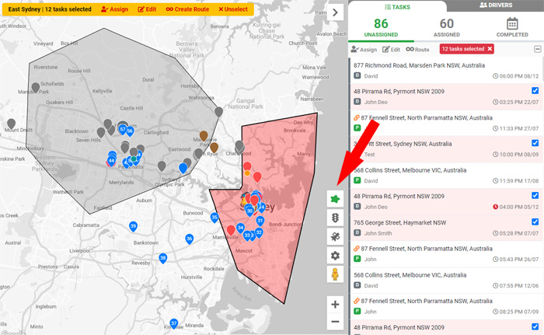
Task: Click map marker numbered 34
Action: point(240,229)
